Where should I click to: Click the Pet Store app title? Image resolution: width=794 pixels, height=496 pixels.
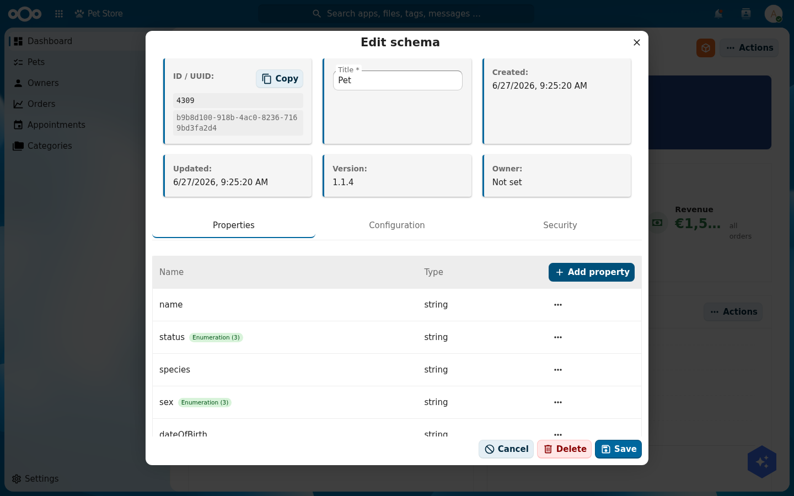click(x=105, y=14)
